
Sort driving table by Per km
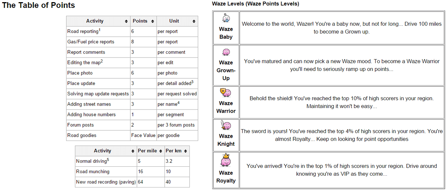point(186,151)
